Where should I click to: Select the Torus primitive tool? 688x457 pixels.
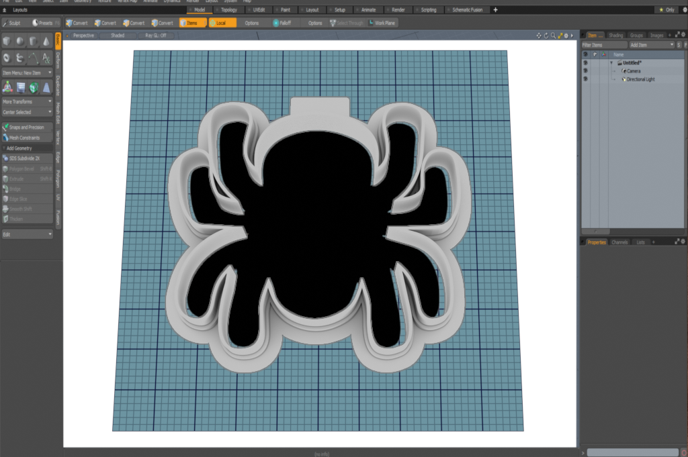(6, 58)
